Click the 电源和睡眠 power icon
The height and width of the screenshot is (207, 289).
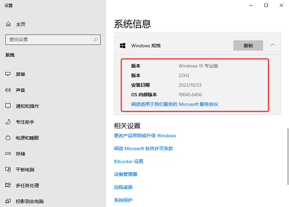pos(8,138)
